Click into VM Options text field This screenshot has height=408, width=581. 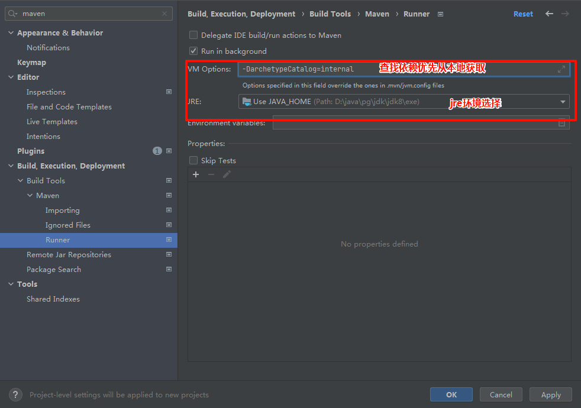(404, 69)
